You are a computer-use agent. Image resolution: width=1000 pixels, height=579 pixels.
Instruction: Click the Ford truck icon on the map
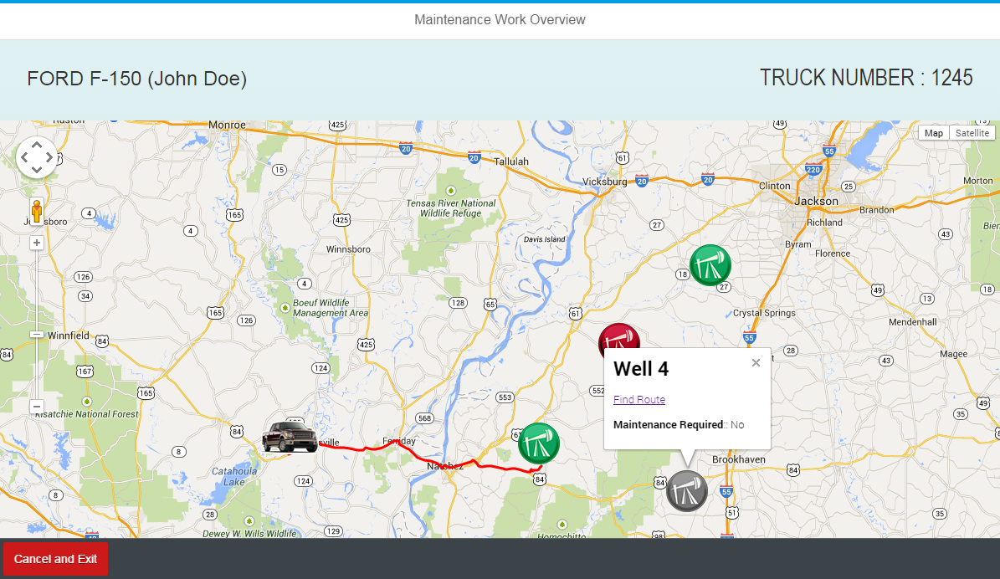pos(290,438)
